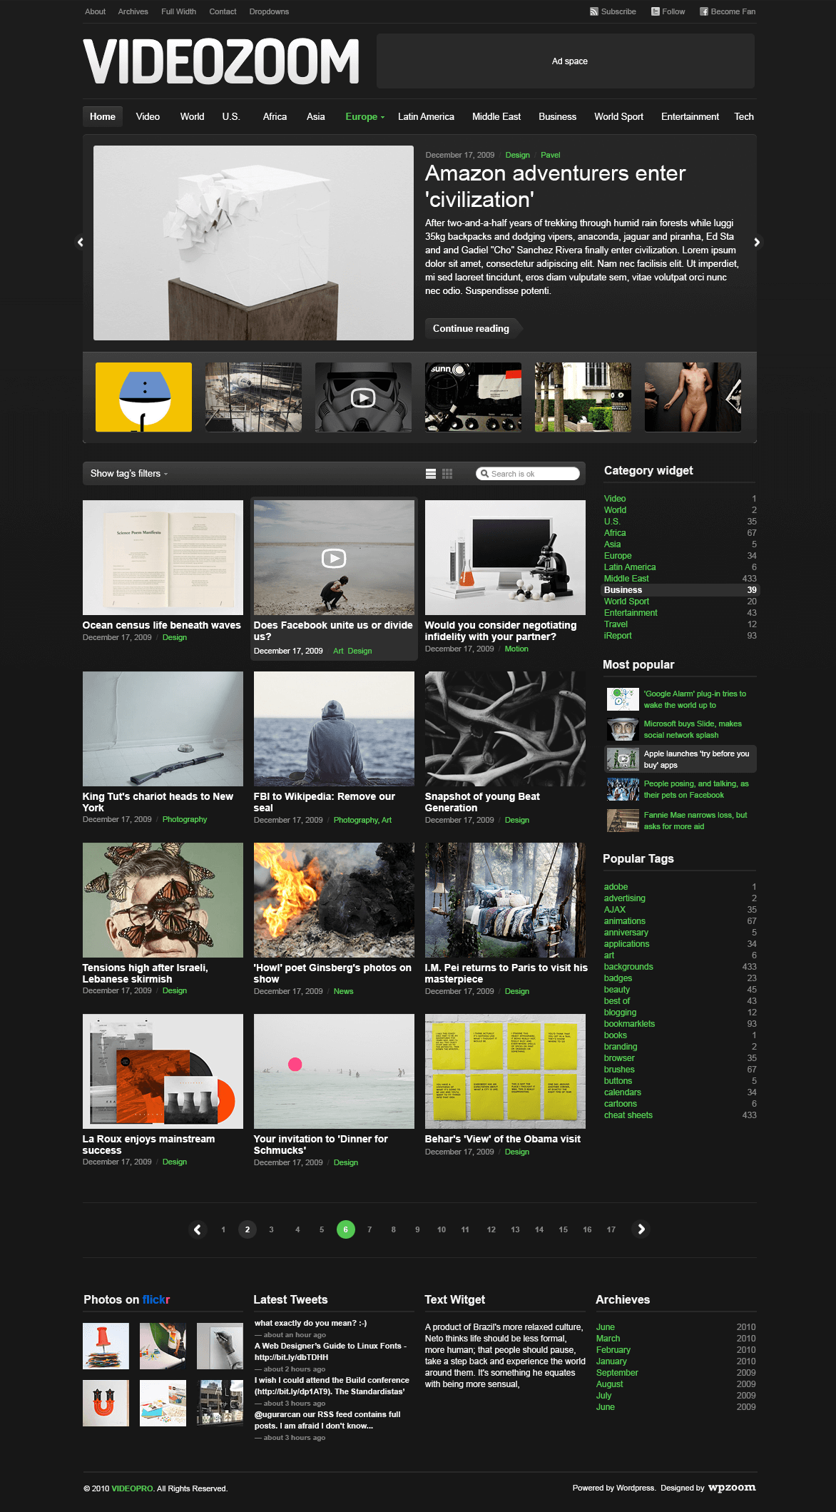Open the building with trees thumbnail
The width and height of the screenshot is (836, 1512).
pos(583,397)
